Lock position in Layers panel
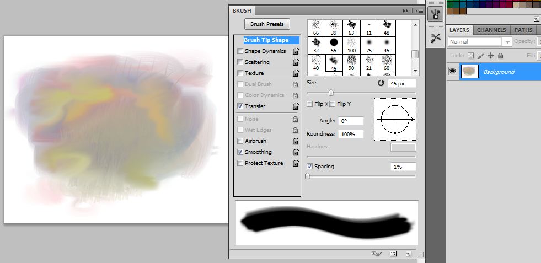Viewport: 541px width, 263px height. pyautogui.click(x=491, y=55)
